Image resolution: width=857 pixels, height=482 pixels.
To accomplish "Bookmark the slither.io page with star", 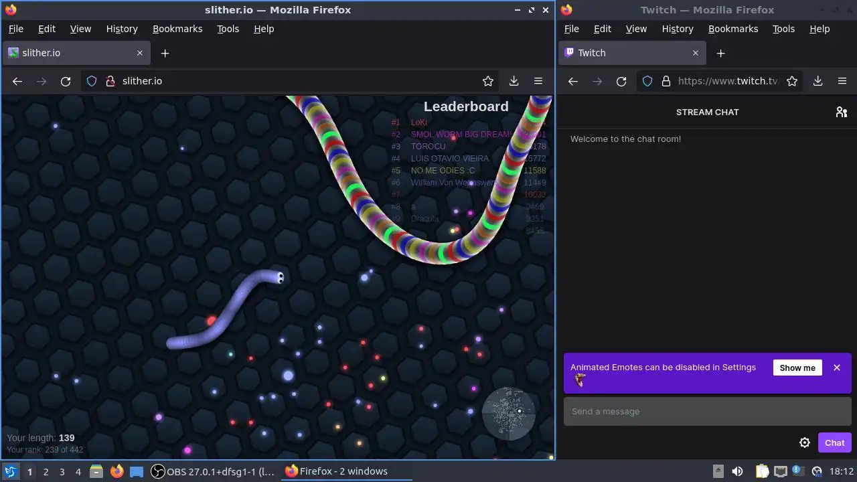I will click(488, 81).
